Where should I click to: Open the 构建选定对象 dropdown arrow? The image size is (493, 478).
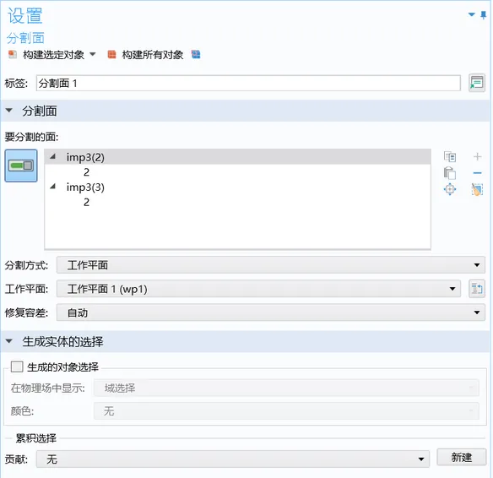tap(93, 54)
